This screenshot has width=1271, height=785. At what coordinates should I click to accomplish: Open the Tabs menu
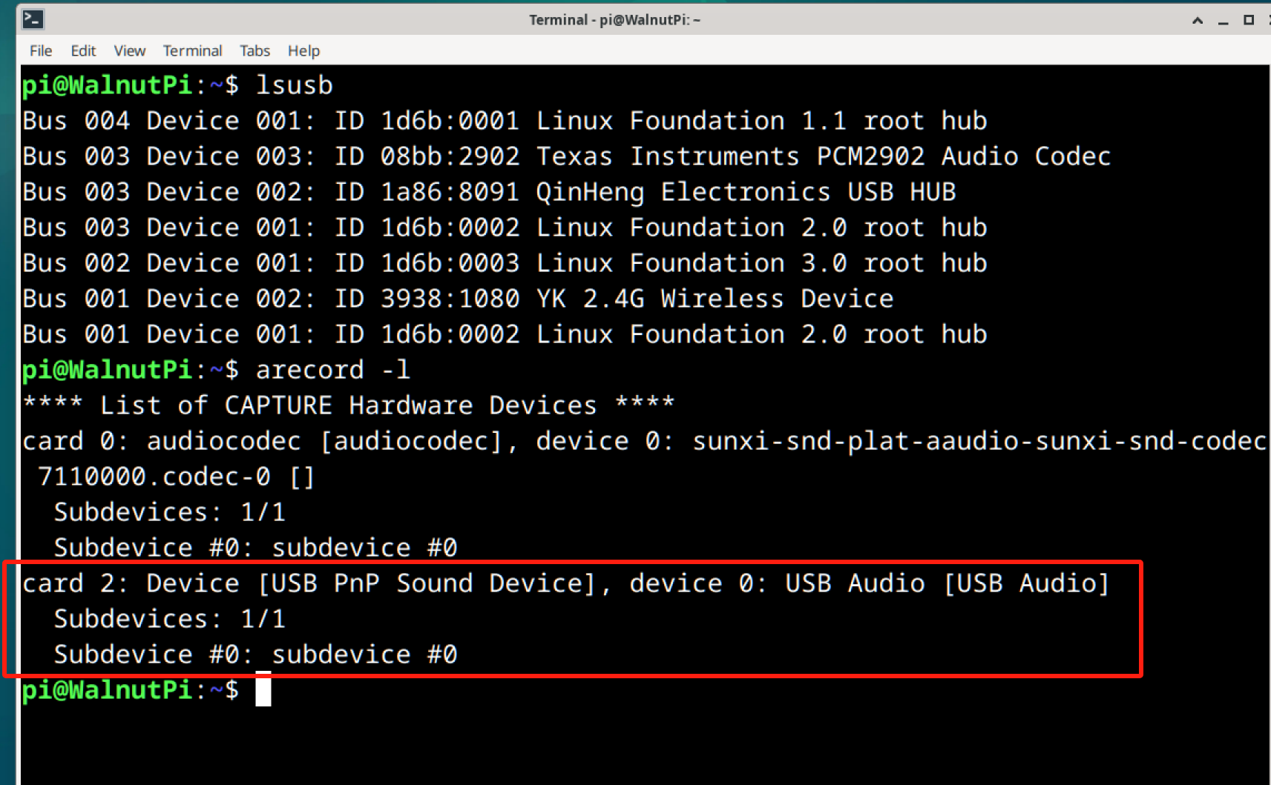pos(254,50)
